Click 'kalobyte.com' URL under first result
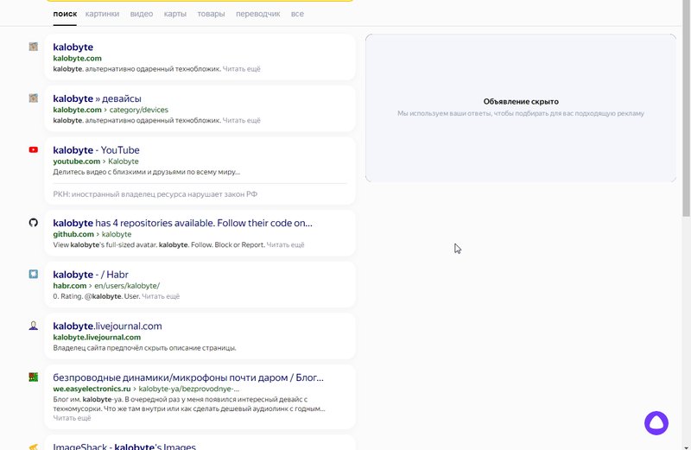The width and height of the screenshot is (691, 450). click(77, 58)
